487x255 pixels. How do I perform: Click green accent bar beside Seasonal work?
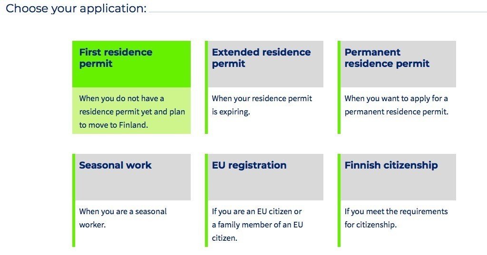pos(74,200)
